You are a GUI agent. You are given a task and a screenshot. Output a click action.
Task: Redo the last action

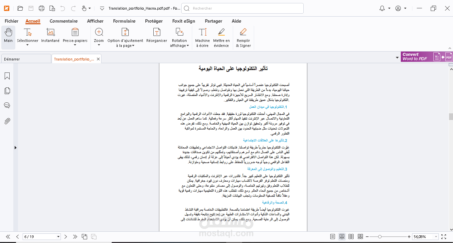pos(74,8)
